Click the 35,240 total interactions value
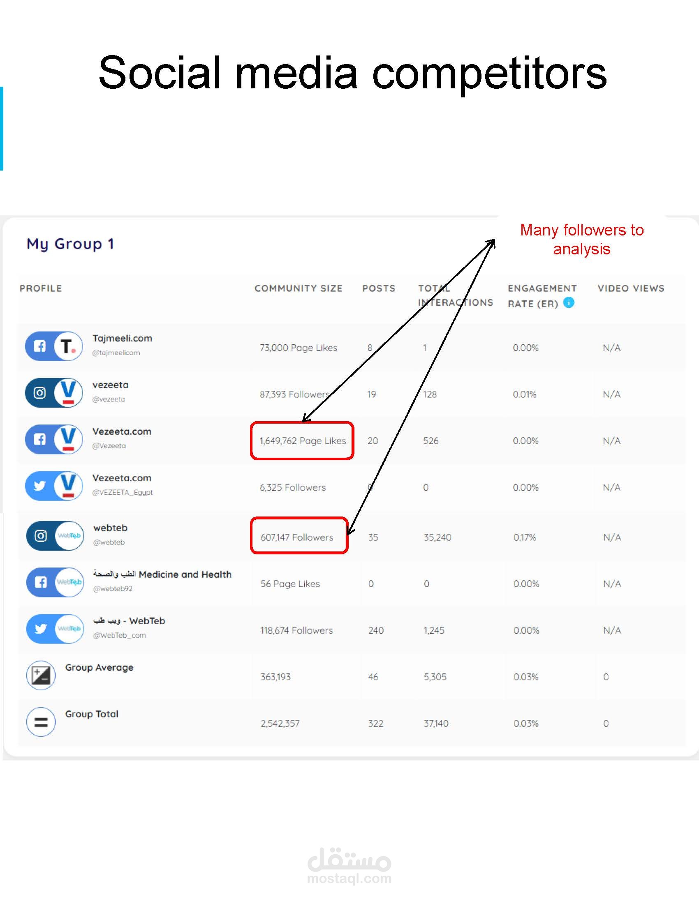The image size is (699, 904). point(437,537)
